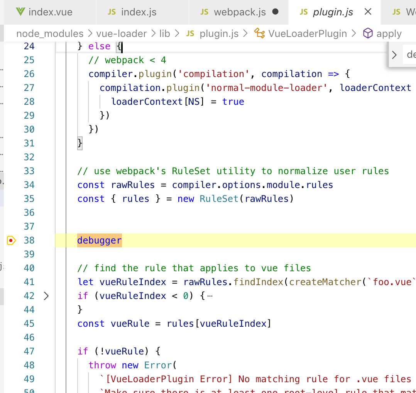
Task: Click the JS file icon in breadcrumb
Action: 190,34
